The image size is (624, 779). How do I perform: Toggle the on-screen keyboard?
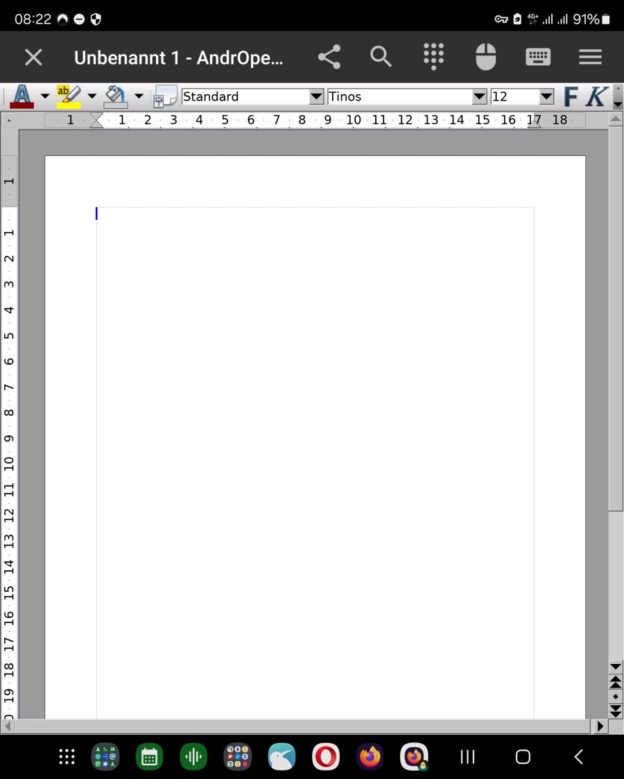[538, 57]
